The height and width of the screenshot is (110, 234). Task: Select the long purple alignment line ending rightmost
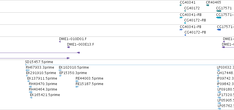click(40, 53)
